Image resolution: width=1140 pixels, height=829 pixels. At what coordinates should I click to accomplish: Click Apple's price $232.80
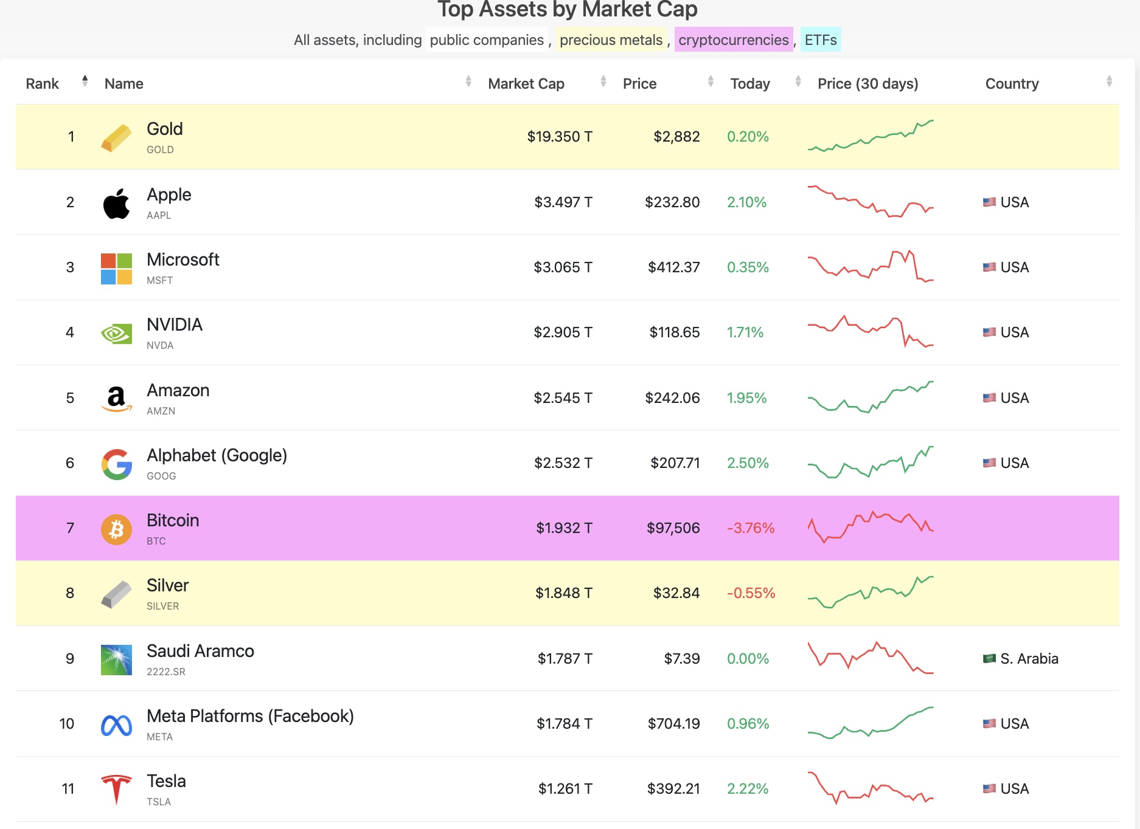[672, 202]
